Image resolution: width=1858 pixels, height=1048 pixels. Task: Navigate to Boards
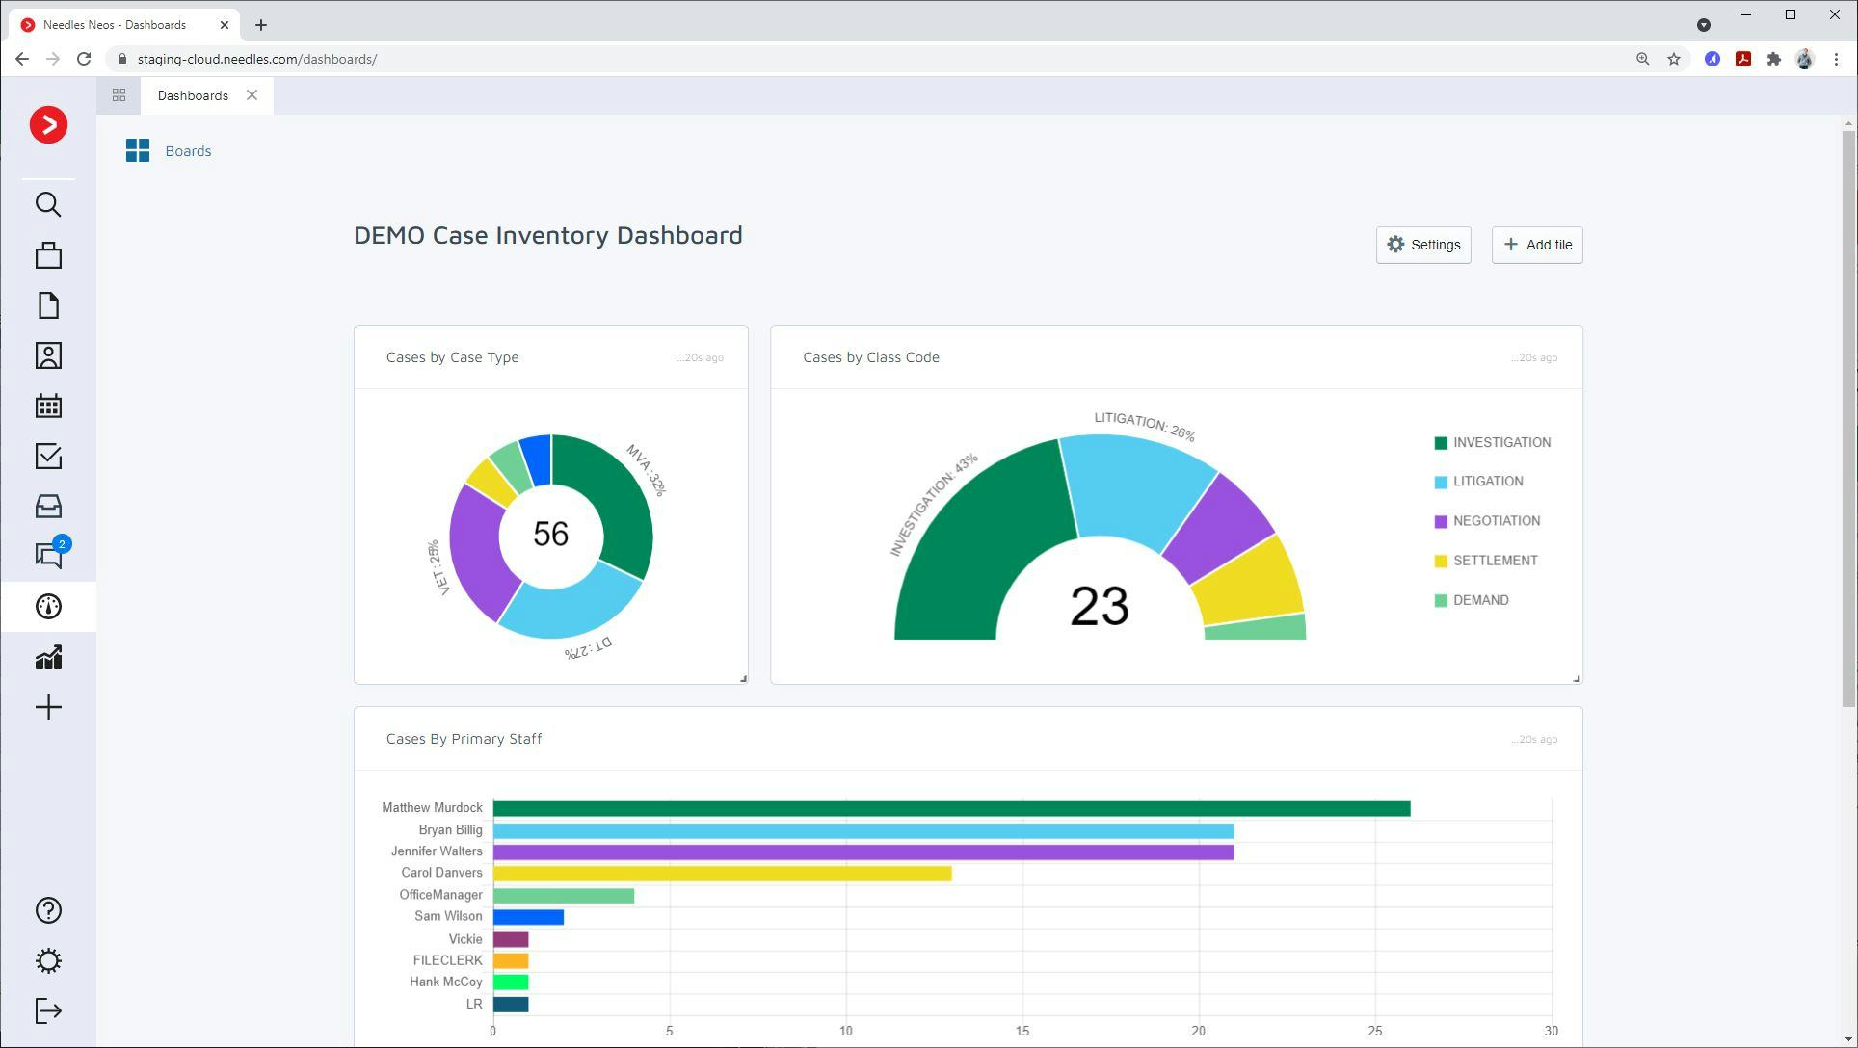pos(187,150)
